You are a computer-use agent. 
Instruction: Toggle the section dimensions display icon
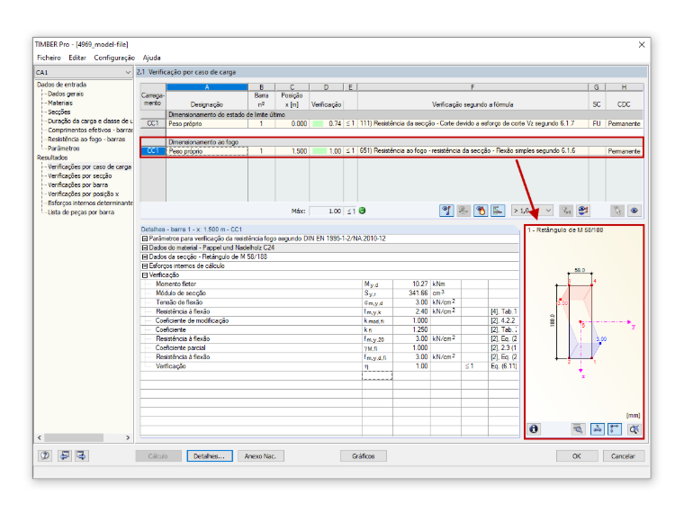click(x=598, y=429)
